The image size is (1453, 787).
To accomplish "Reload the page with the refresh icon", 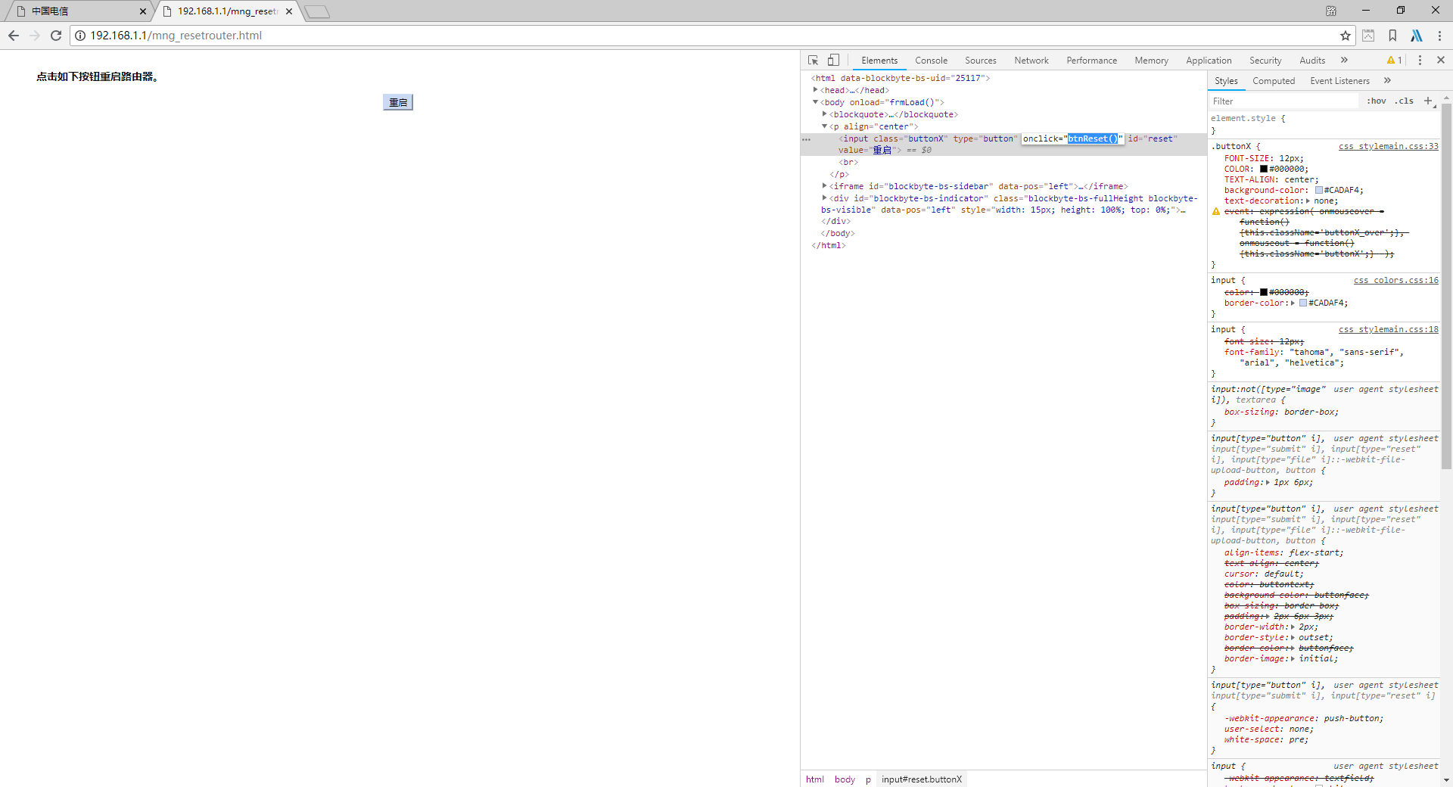I will 56,36.
